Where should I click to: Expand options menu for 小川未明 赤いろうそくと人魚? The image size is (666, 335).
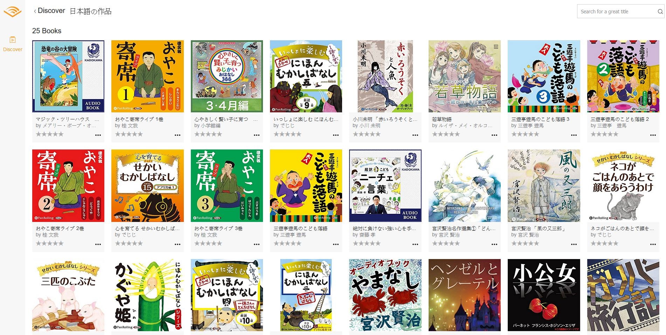[415, 135]
